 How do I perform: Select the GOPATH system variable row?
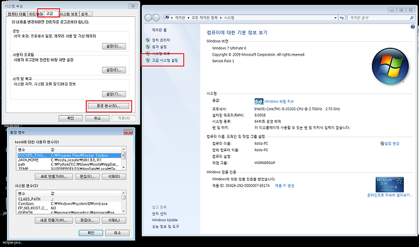click(x=69, y=212)
